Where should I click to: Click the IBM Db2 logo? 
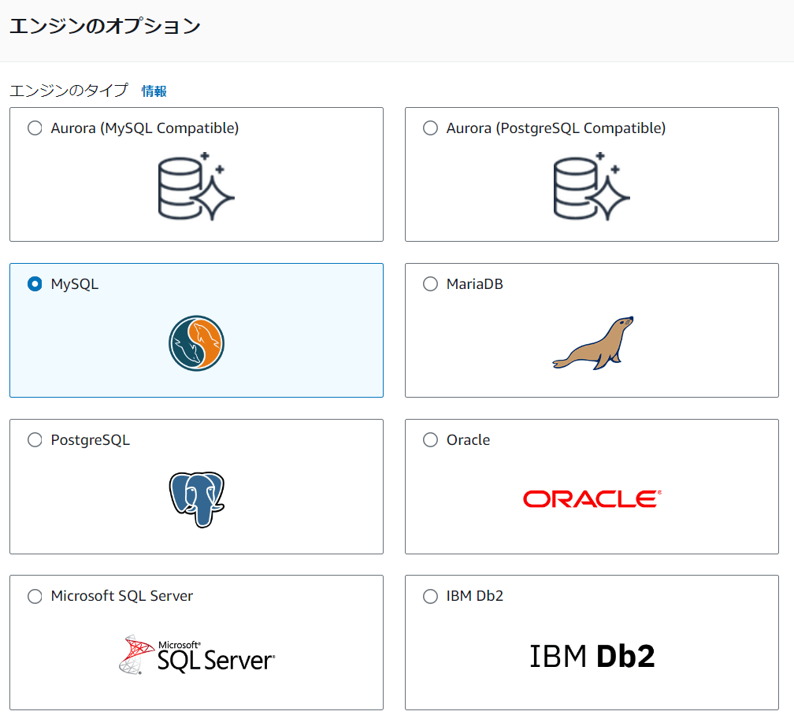point(592,656)
